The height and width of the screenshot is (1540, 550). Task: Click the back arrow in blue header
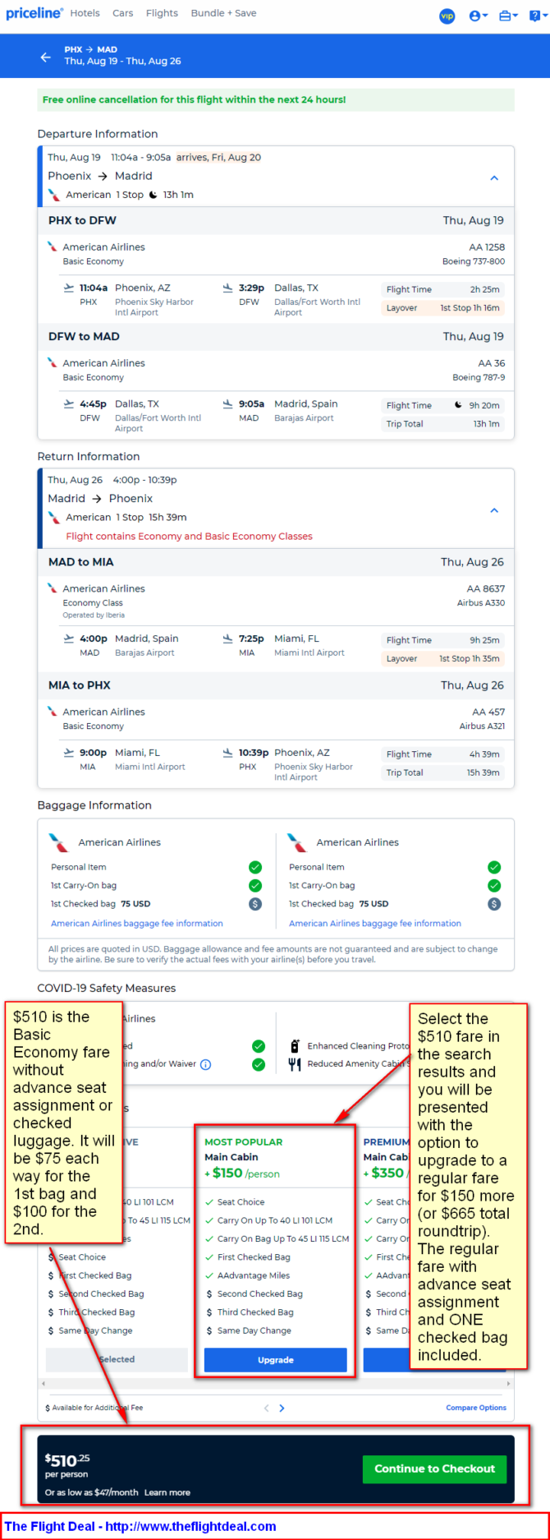[x=45, y=57]
